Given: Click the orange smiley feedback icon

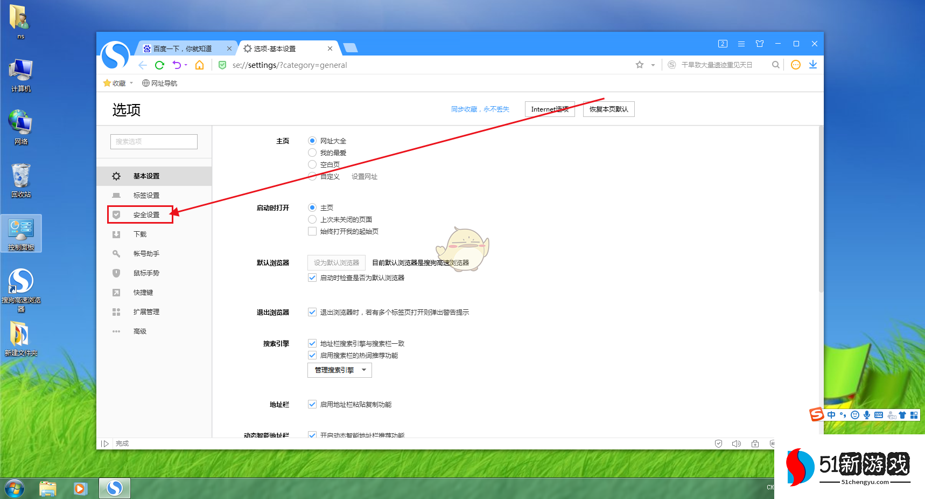Looking at the screenshot, I should 795,65.
